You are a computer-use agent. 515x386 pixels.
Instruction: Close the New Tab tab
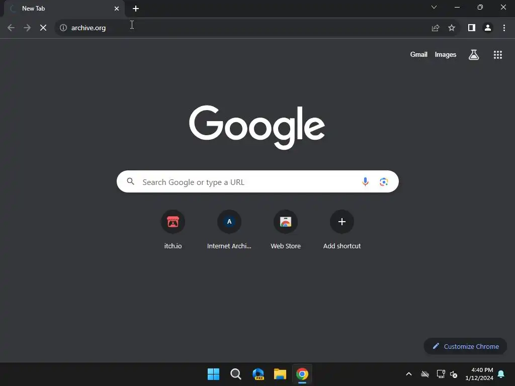tap(117, 9)
